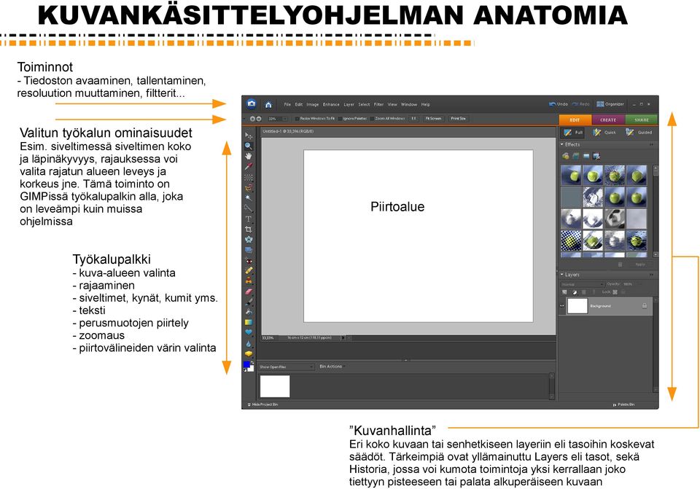Select the pink Eraser tool
This screenshot has height=489, width=700.
249,292
